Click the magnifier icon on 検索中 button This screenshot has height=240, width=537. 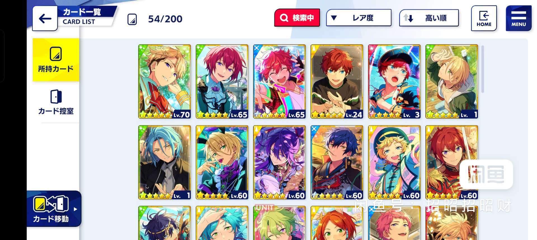click(284, 18)
